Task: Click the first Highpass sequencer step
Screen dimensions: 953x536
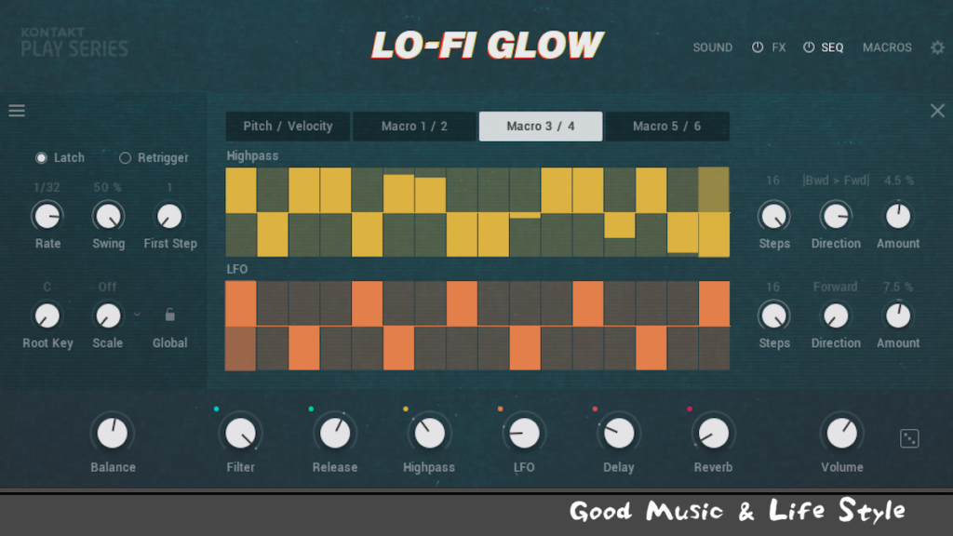Action: (241, 212)
